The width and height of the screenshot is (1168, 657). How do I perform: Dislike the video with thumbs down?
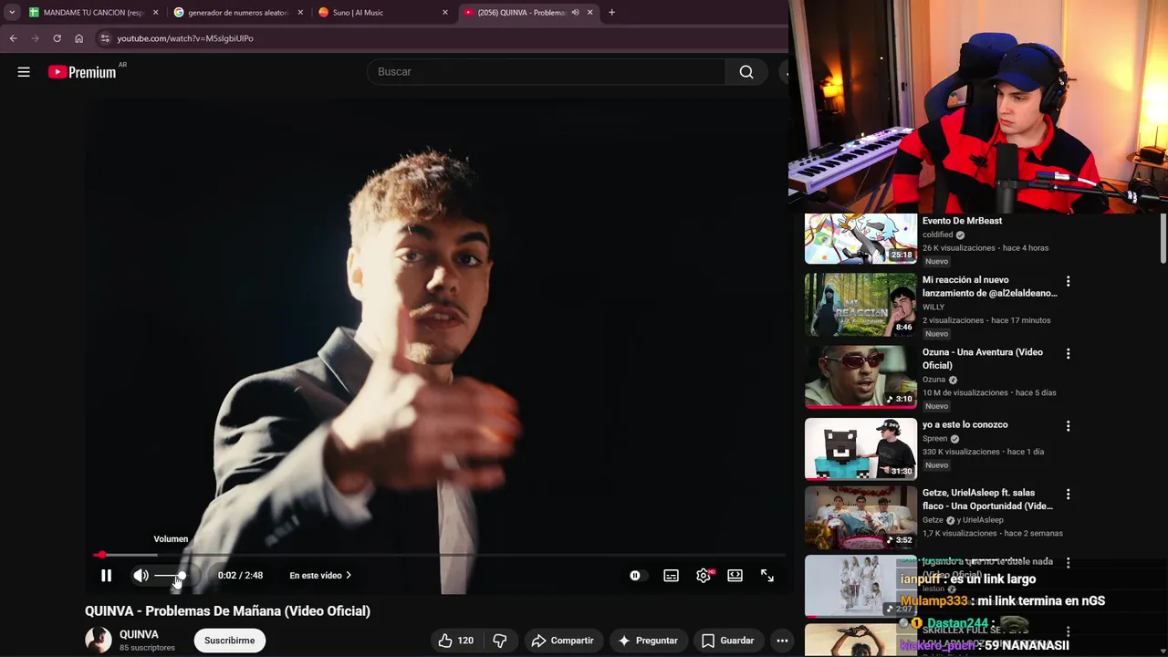click(500, 641)
